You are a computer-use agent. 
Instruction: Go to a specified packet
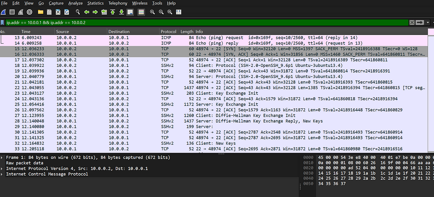point(104,12)
